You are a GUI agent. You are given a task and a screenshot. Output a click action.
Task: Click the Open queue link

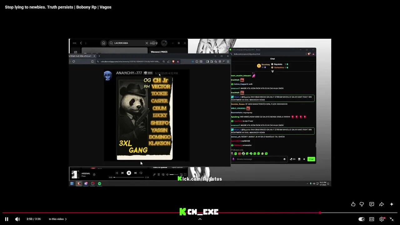[177, 167]
